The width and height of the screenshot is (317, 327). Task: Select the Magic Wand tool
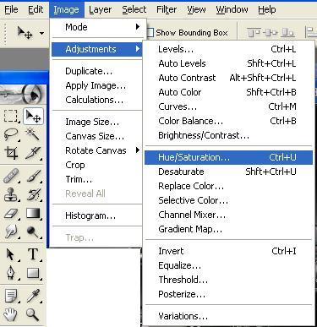coord(33,134)
